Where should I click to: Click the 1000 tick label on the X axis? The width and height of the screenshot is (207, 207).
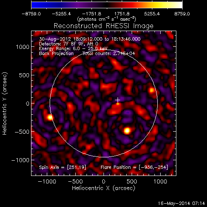pyautogui.click(x=160, y=181)
